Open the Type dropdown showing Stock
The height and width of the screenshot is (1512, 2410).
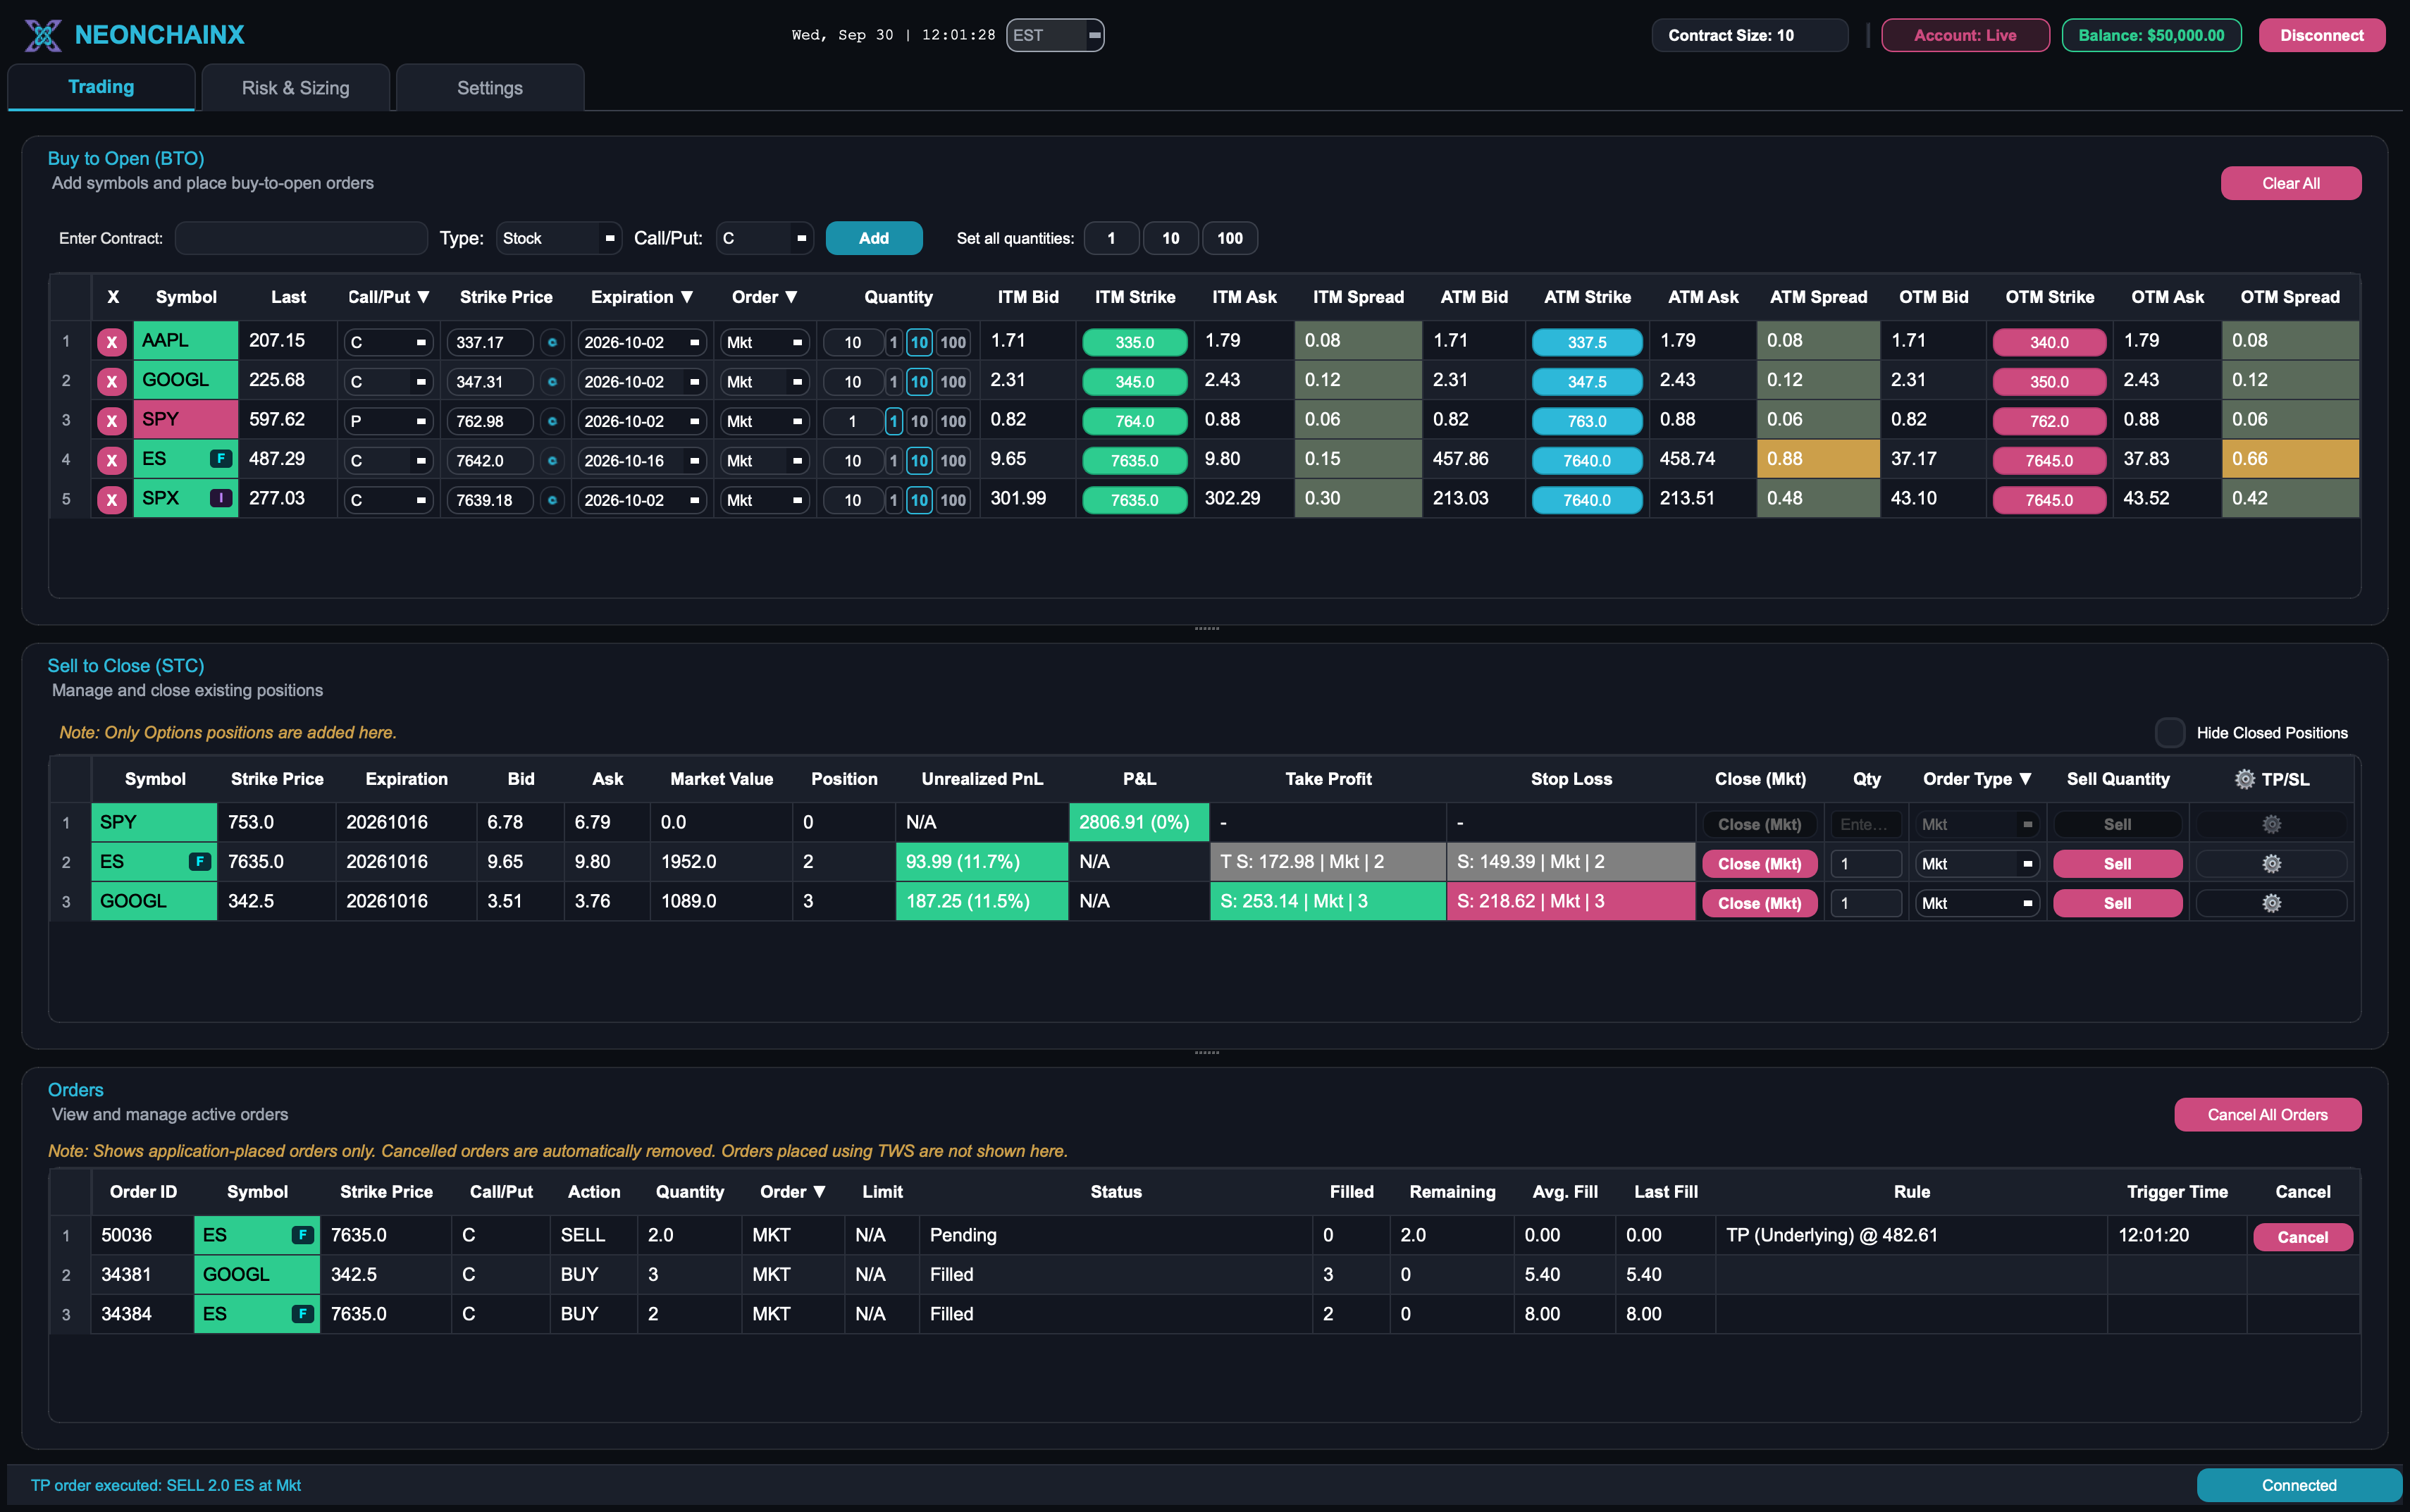[559, 238]
